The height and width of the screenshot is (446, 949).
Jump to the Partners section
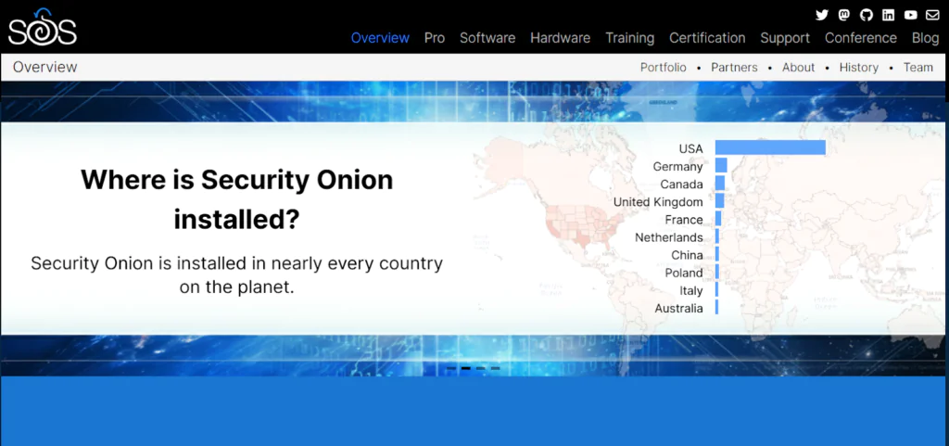(734, 67)
